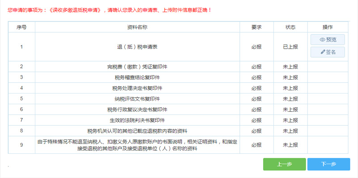The width and height of the screenshot is (358, 178).
Task: Click row 税务稽查结论复印件
Action: 178,77
